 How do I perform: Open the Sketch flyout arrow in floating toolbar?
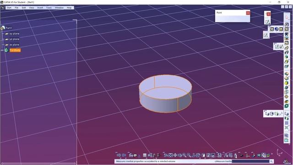pyautogui.click(x=269, y=23)
